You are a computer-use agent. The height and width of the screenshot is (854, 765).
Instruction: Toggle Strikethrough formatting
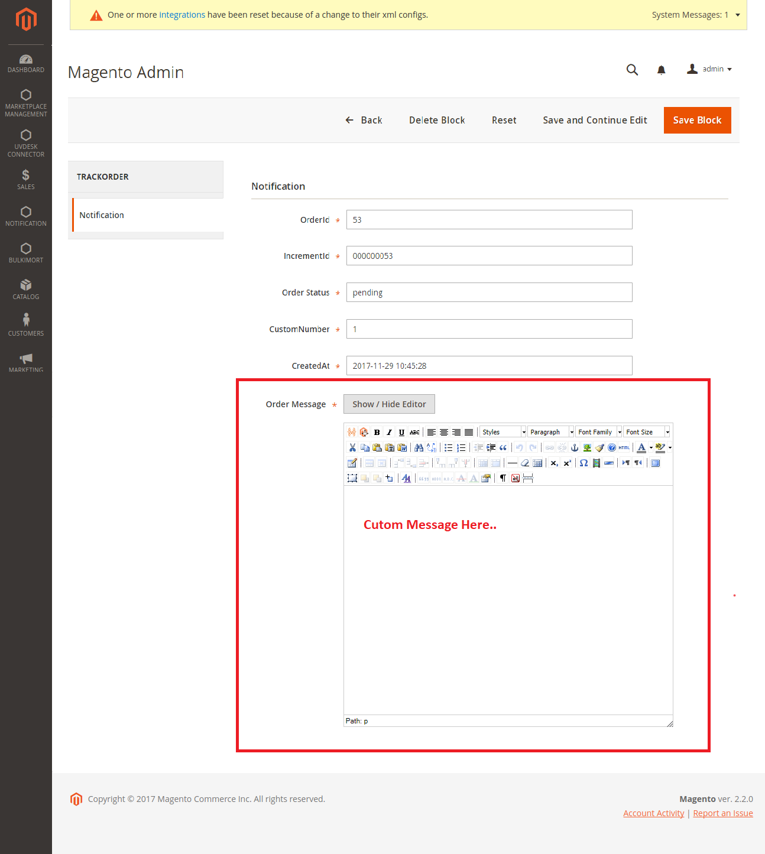click(x=414, y=432)
